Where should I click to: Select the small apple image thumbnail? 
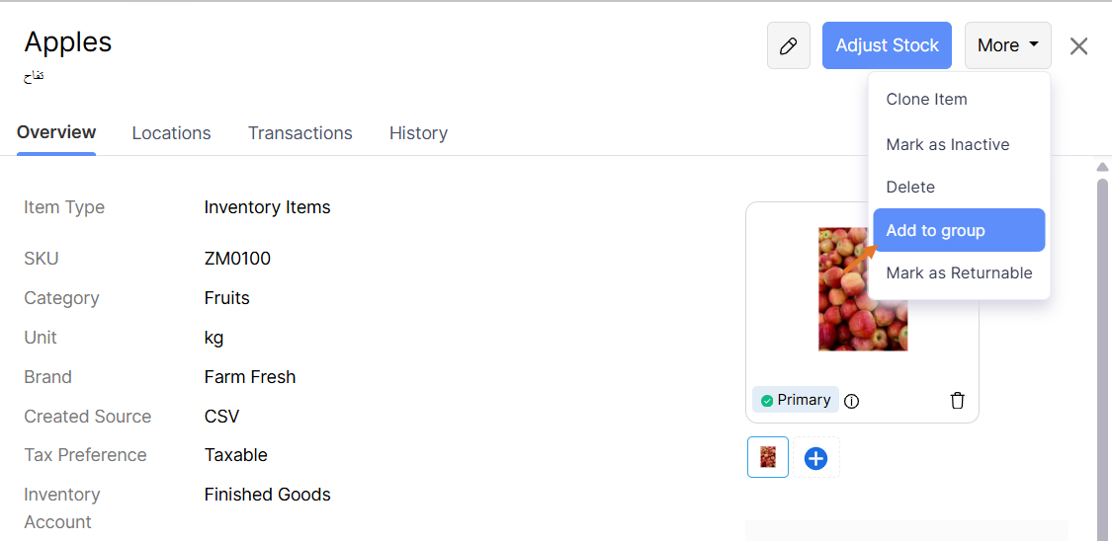(x=768, y=457)
